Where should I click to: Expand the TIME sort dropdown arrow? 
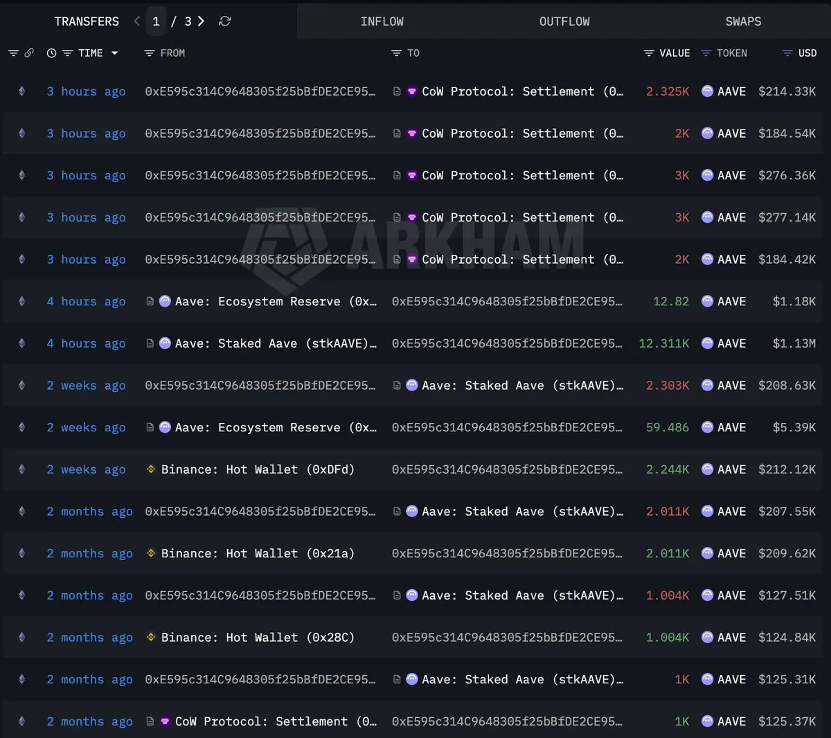pyautogui.click(x=114, y=53)
